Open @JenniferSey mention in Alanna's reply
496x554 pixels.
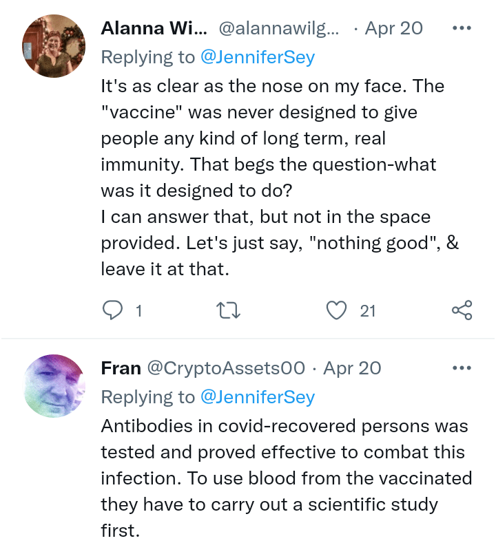[257, 57]
